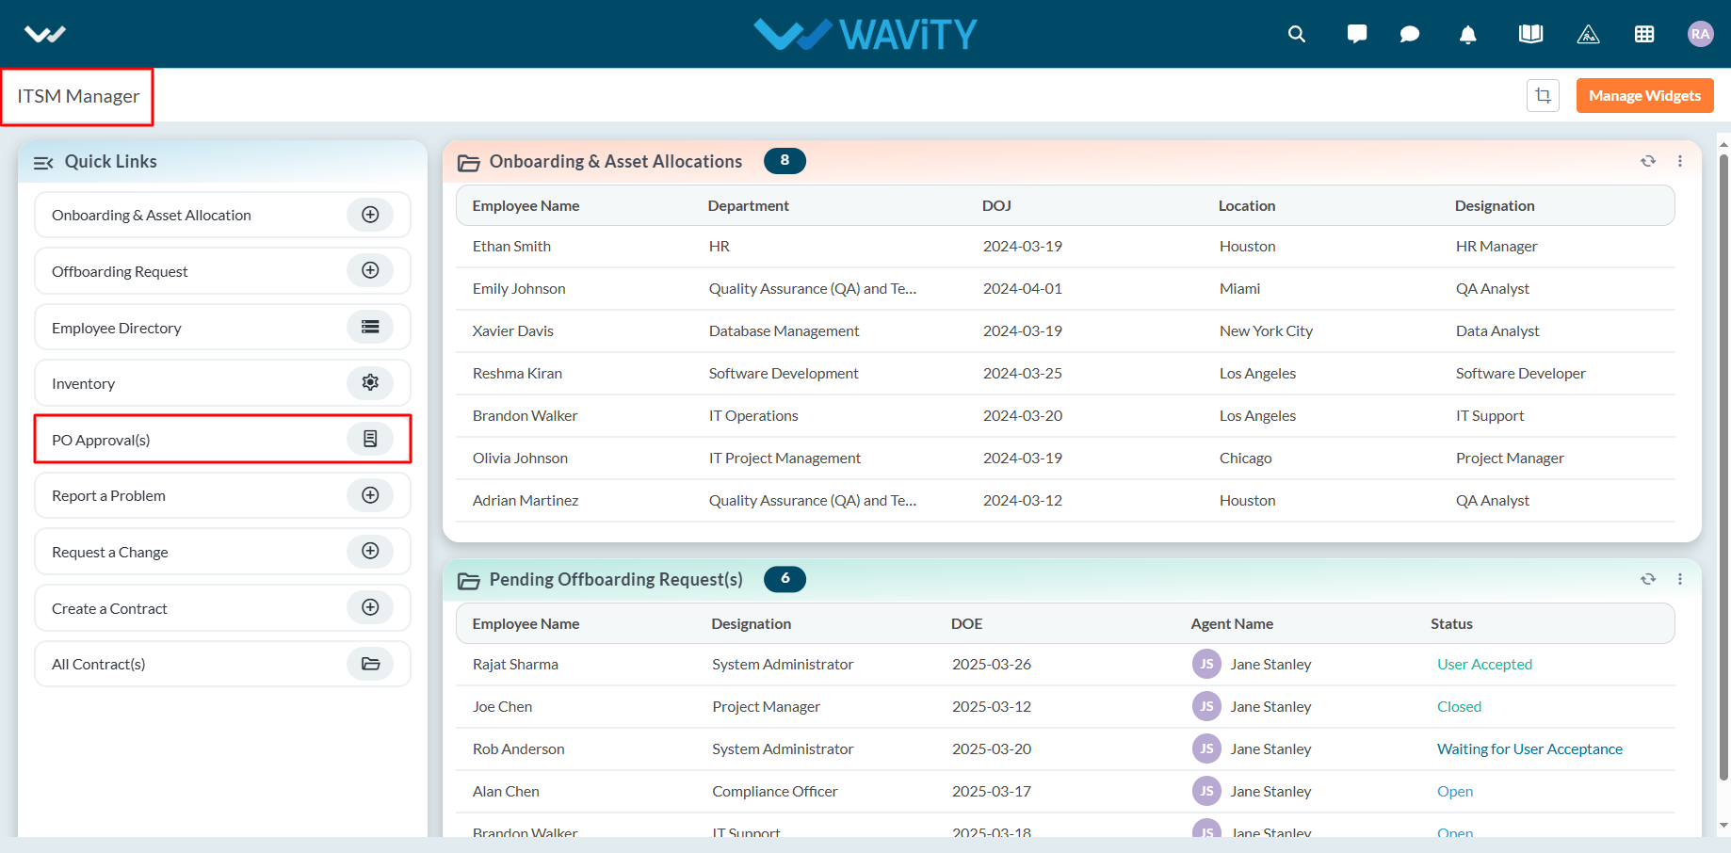This screenshot has height=853, width=1731.
Task: Click the Status column header
Action: (x=1451, y=623)
